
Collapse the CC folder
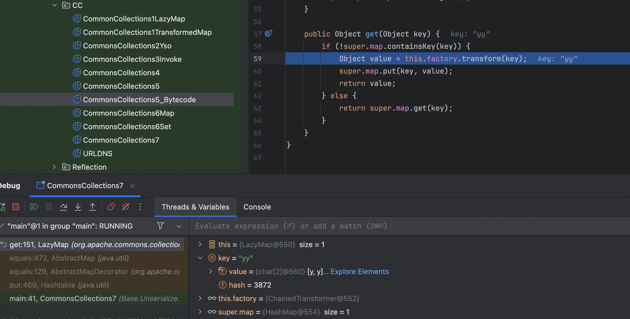[x=54, y=5]
